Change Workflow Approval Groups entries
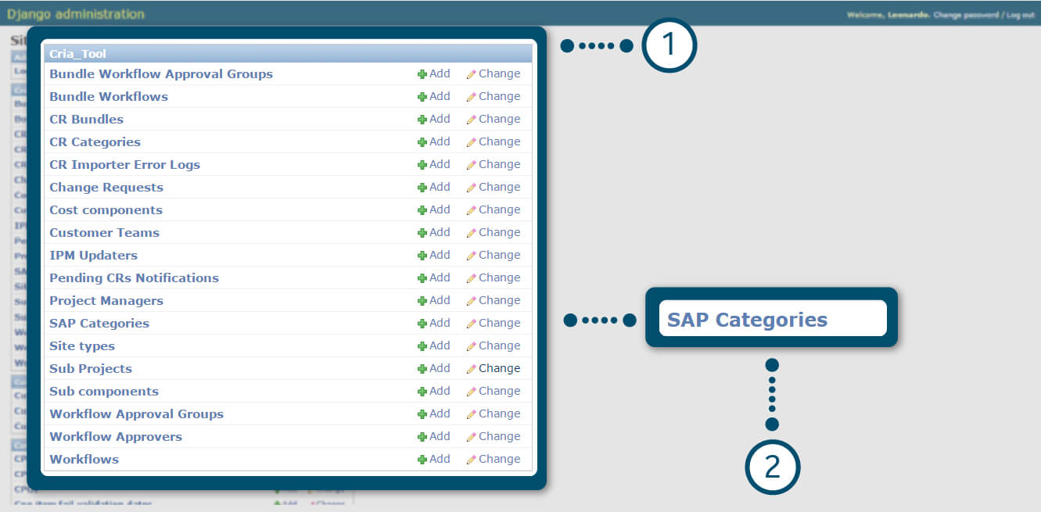The height and width of the screenshot is (512, 1041). [x=493, y=414]
